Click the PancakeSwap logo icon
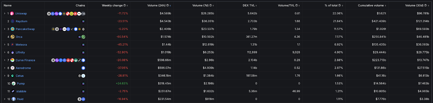 click(12, 29)
